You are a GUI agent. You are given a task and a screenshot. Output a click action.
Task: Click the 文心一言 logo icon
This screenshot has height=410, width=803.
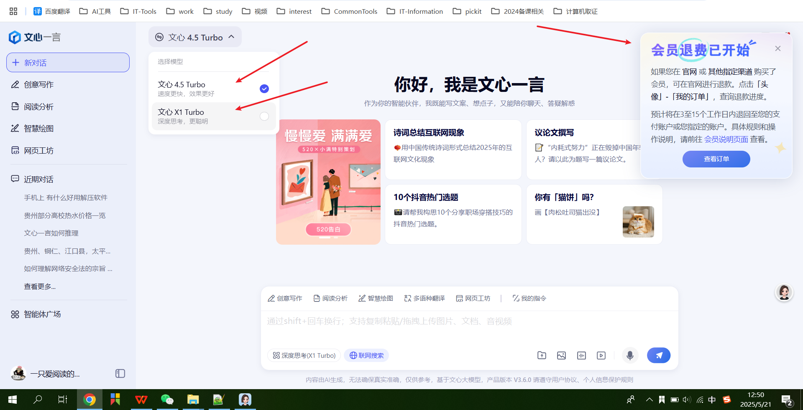[x=15, y=37]
